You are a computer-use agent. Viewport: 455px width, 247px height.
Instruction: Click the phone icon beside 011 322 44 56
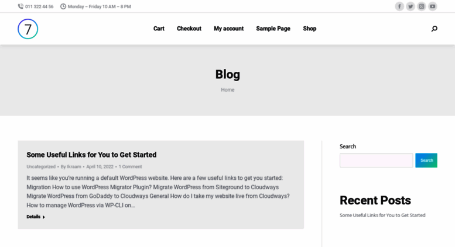click(x=20, y=6)
